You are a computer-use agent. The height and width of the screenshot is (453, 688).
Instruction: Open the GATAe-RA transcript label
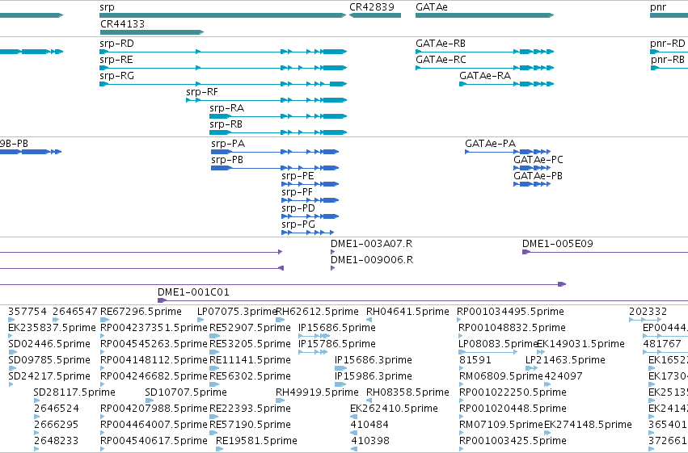(485, 76)
